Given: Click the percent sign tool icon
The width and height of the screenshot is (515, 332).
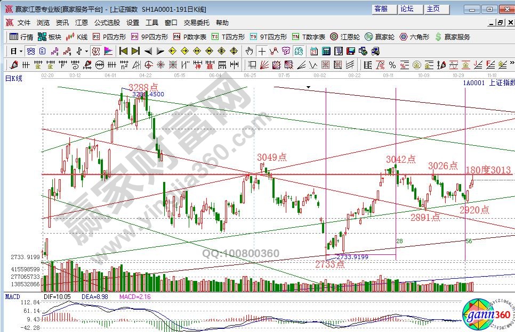Looking at the screenshot, I should point(392,65).
